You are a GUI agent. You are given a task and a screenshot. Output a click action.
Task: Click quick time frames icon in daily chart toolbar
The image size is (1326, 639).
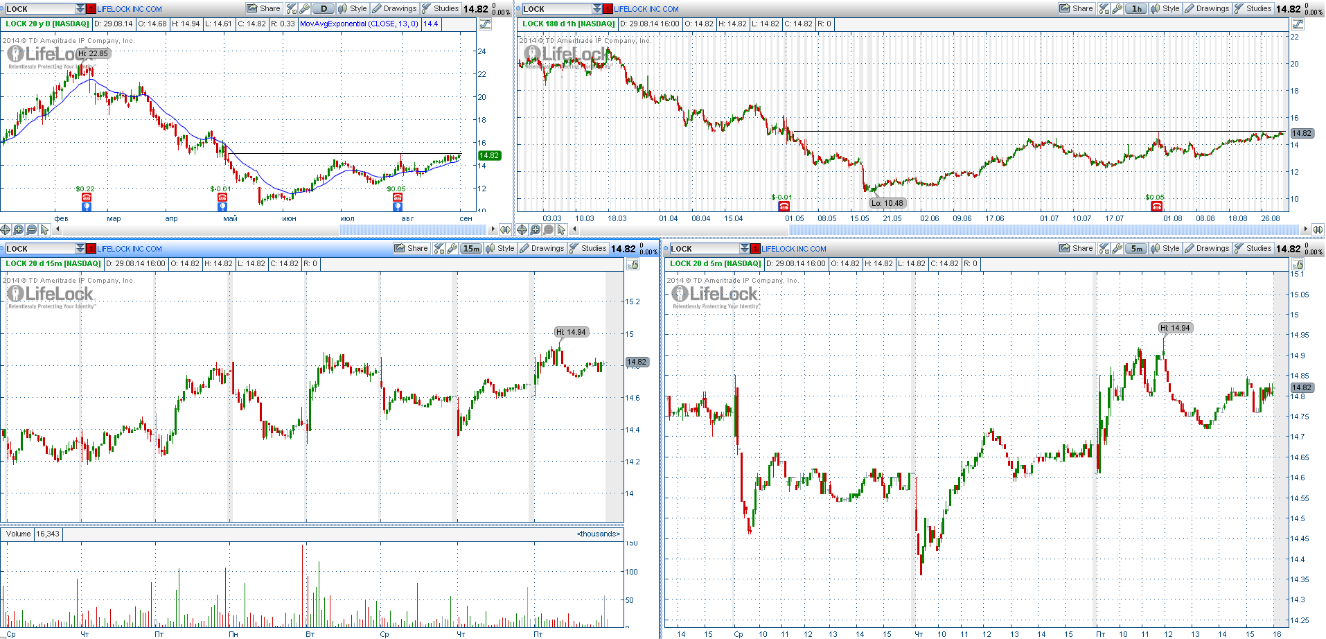(x=292, y=8)
